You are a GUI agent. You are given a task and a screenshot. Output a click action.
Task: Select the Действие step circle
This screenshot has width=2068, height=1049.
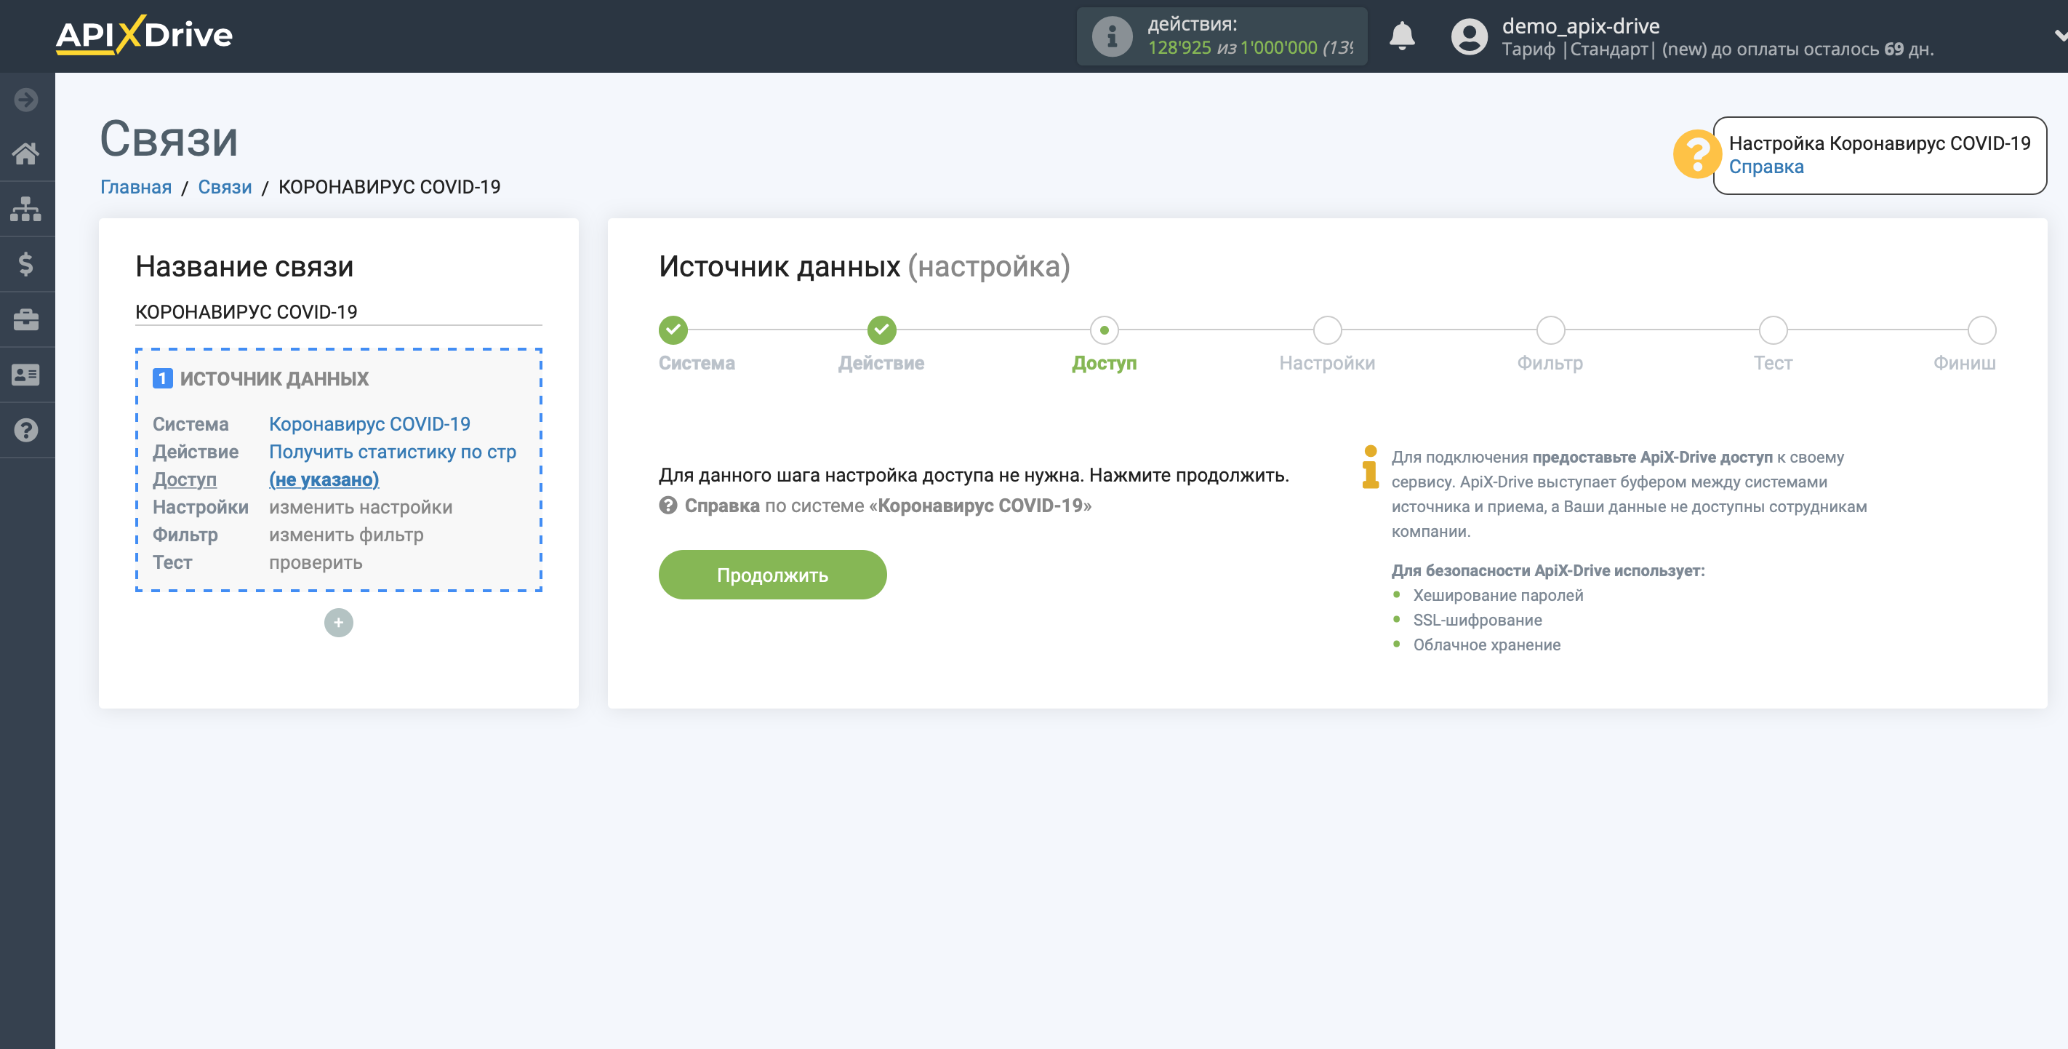point(881,330)
